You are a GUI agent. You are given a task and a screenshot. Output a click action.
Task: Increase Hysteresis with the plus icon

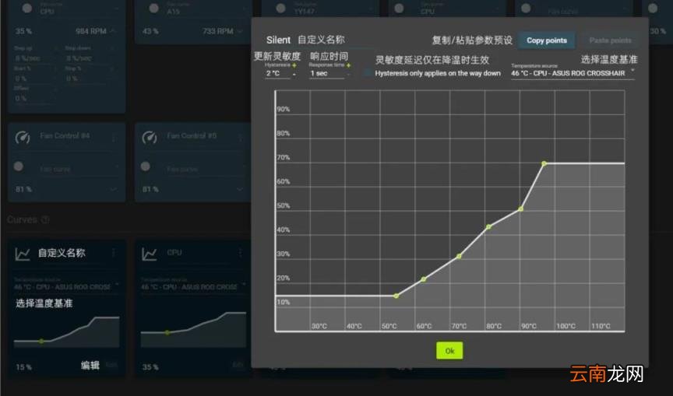tap(294, 65)
